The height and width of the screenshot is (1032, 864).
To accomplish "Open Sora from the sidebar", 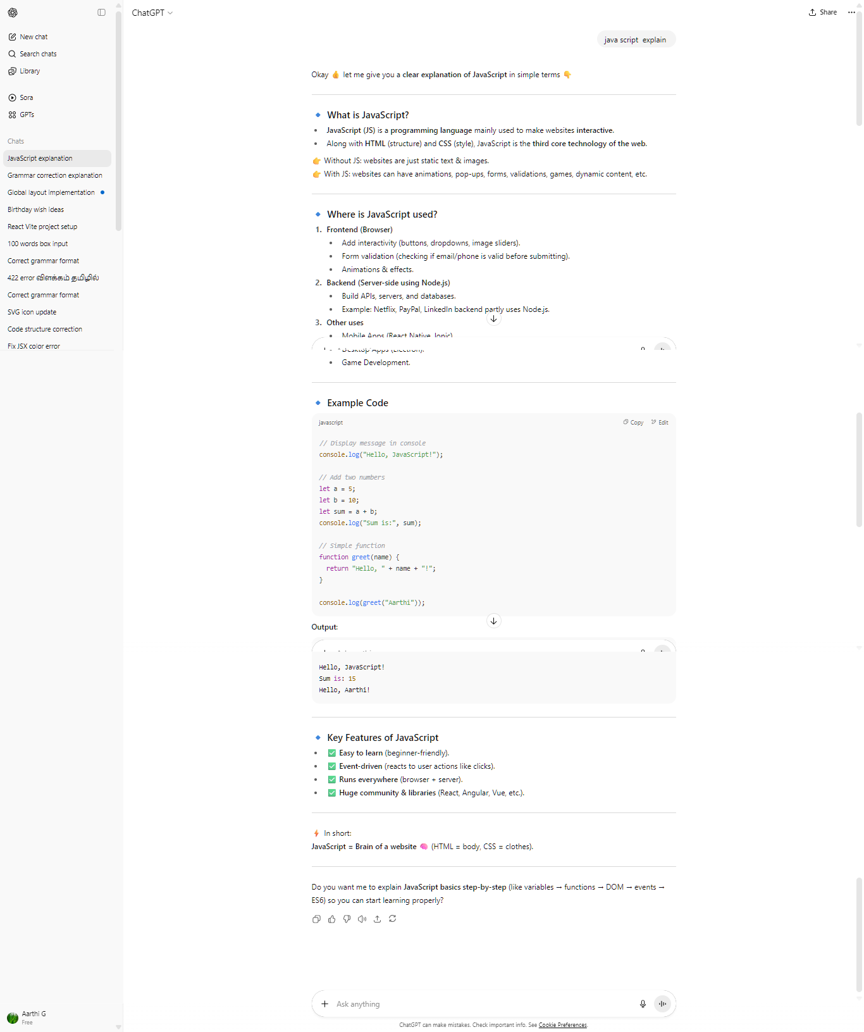I will 26,97.
